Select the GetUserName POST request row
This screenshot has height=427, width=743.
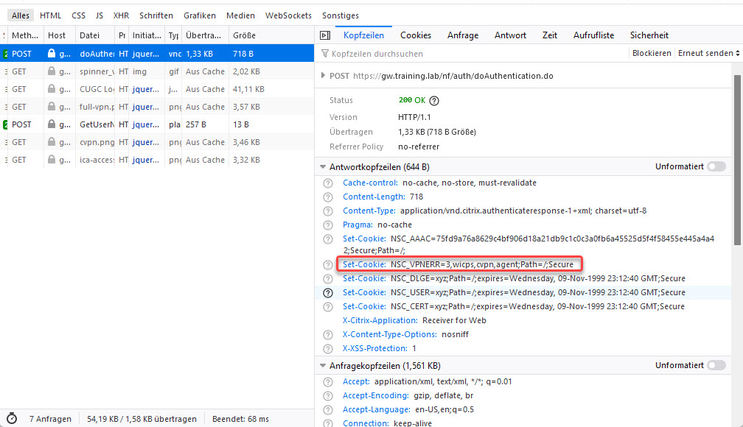pos(157,124)
